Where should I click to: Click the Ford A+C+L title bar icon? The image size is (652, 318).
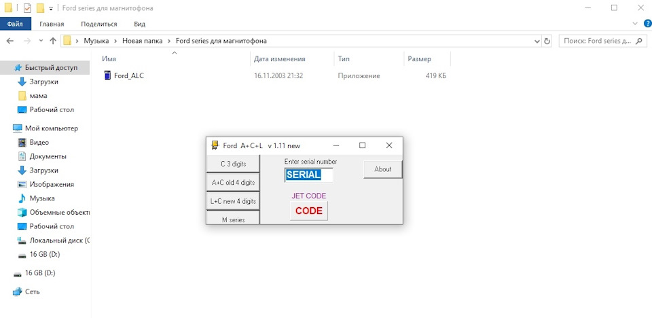pyautogui.click(x=215, y=145)
